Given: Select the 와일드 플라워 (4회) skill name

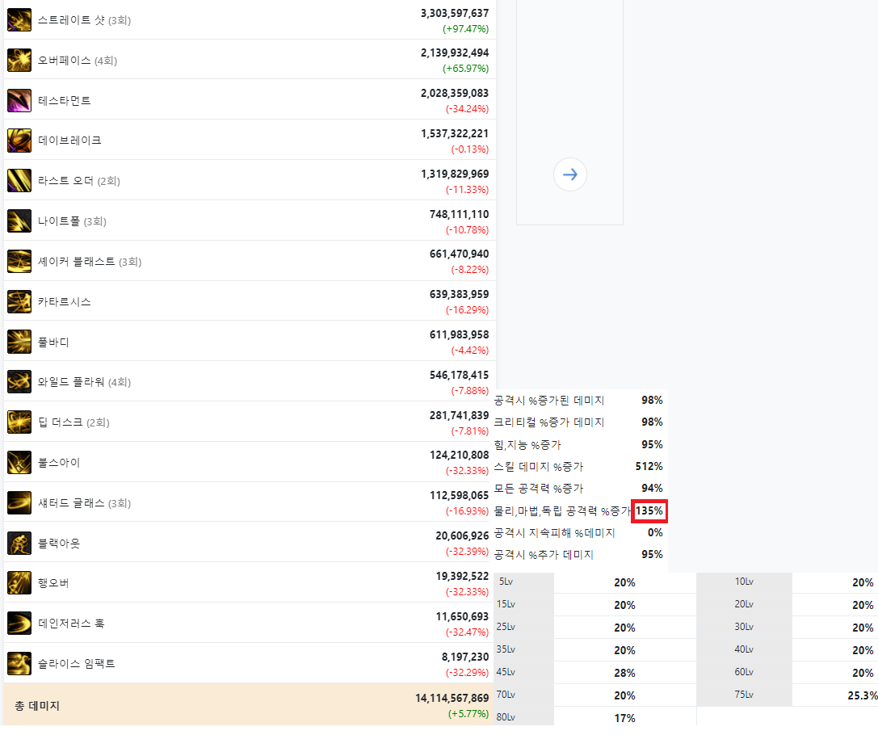Looking at the screenshot, I should pos(84,382).
